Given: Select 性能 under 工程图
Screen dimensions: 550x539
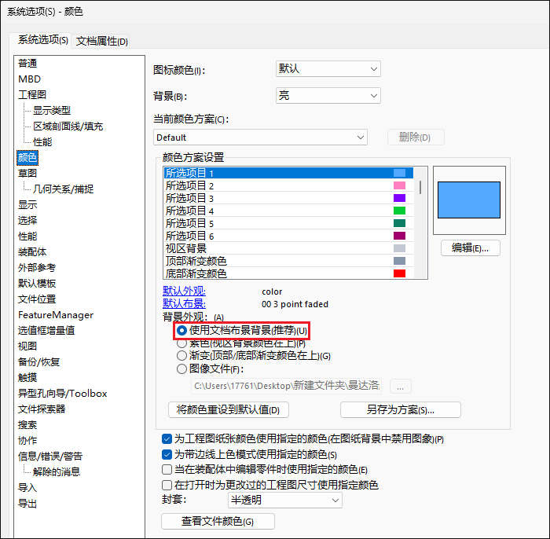Looking at the screenshot, I should 42,142.
